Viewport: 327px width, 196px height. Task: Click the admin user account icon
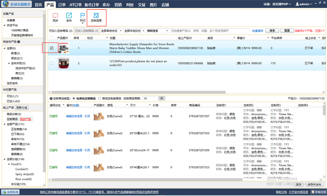click(x=297, y=4)
